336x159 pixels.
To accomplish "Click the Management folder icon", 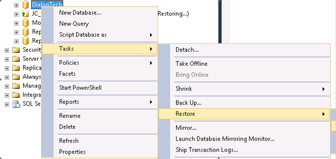I will point(16,86).
